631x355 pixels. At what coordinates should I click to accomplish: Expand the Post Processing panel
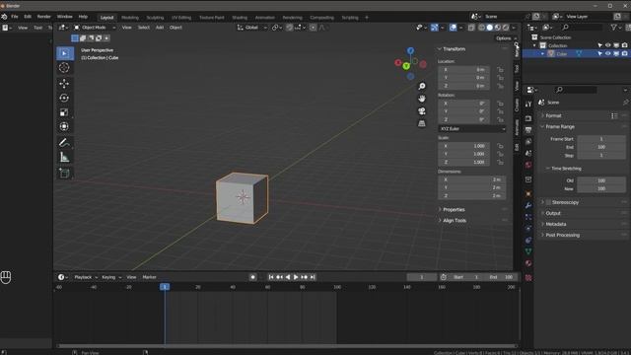pos(563,235)
